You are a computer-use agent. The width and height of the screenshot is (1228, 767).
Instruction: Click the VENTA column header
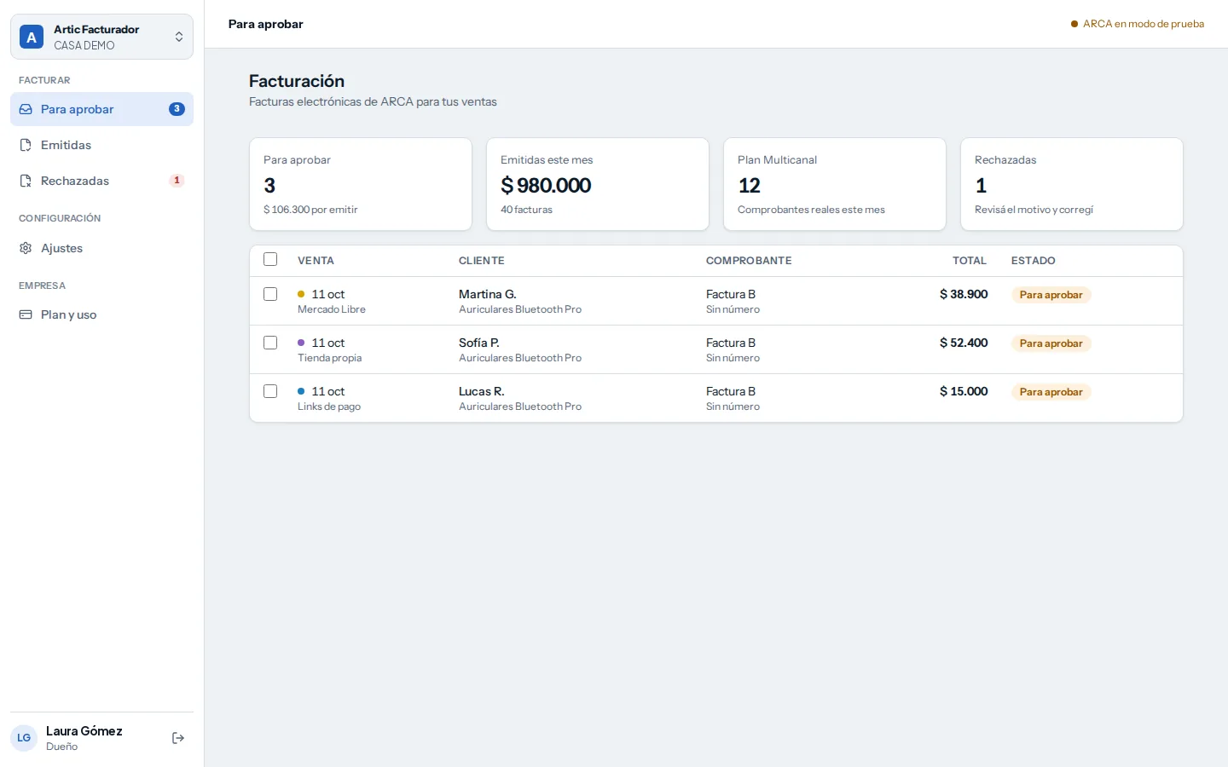pyautogui.click(x=316, y=261)
